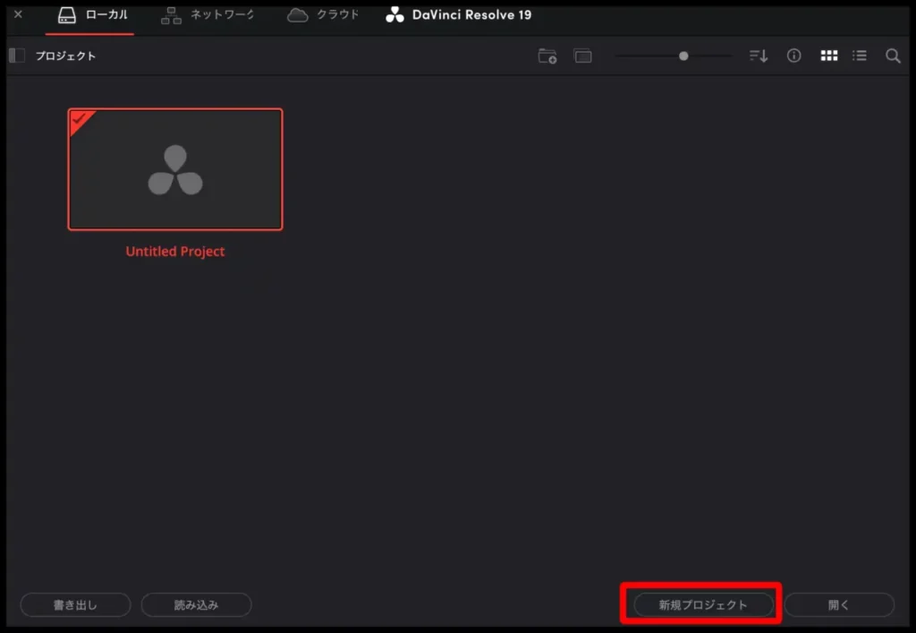Create a new folder with the folder icon

(547, 56)
